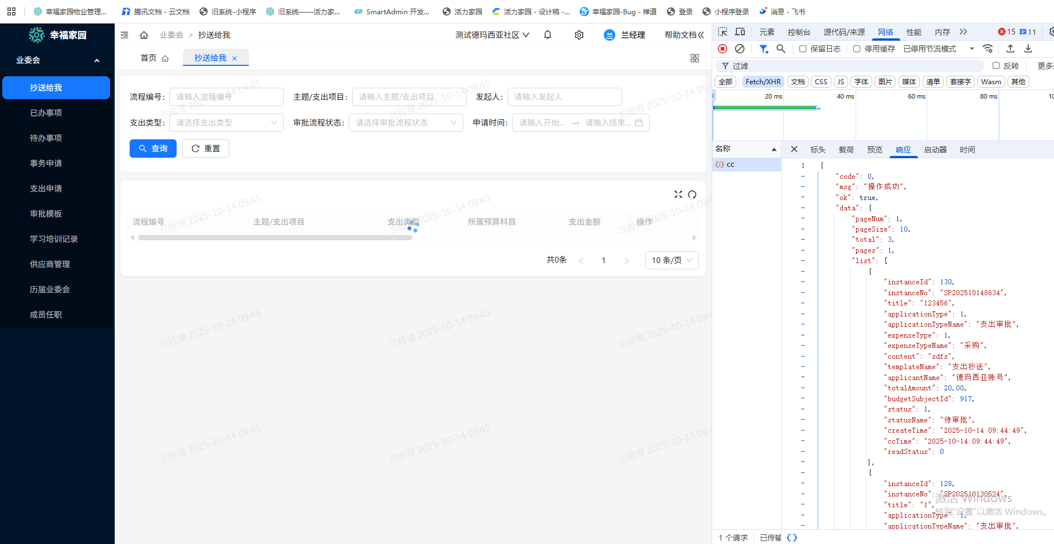Click the 流程编号 input field

pos(226,96)
